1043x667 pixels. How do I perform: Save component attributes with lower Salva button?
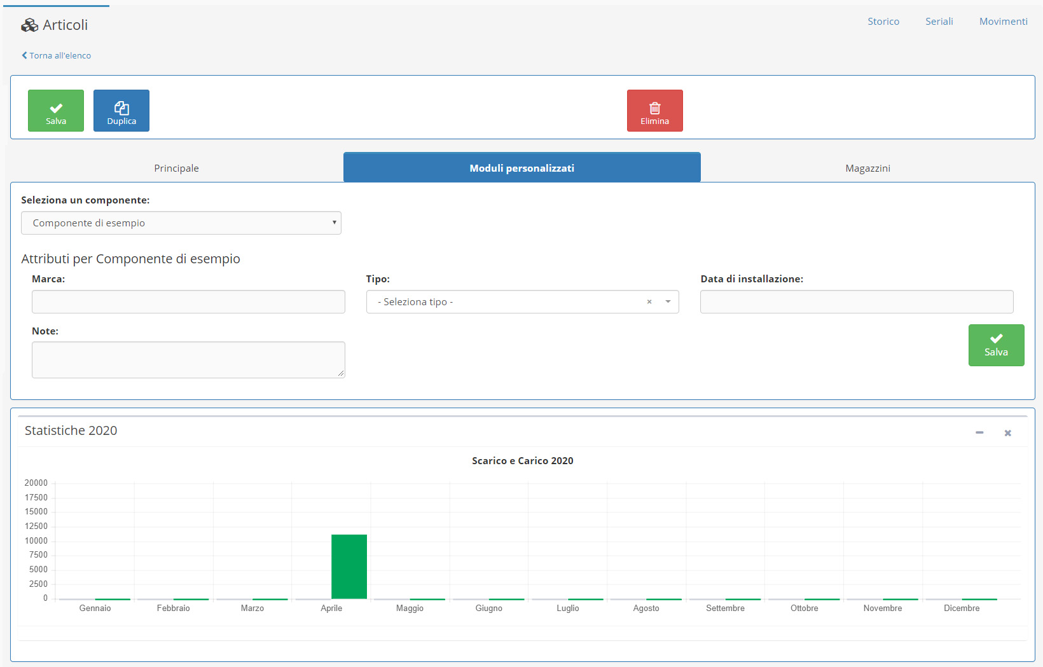(x=996, y=345)
